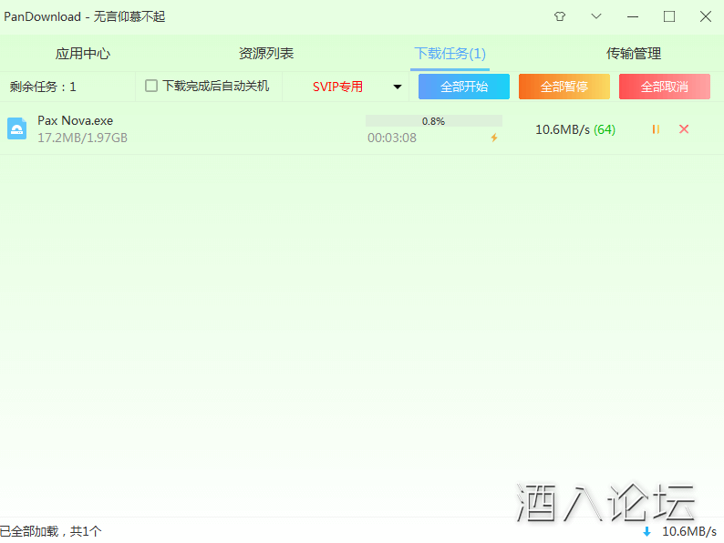
Task: Select the 下载任务(1) tab
Action: [x=450, y=54]
